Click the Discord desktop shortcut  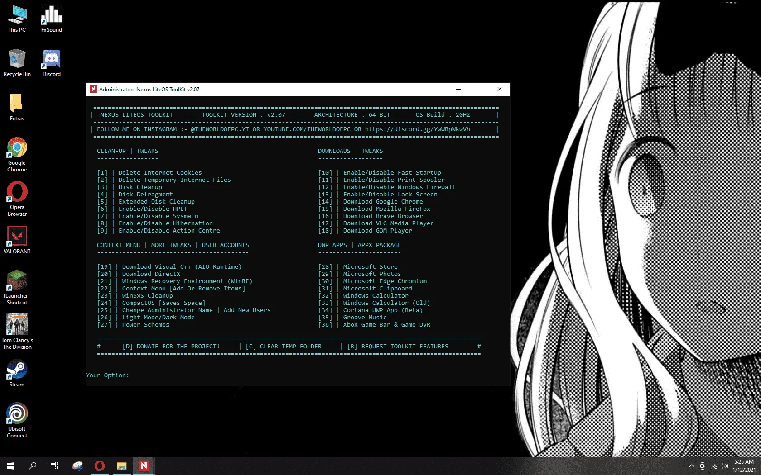52,63
